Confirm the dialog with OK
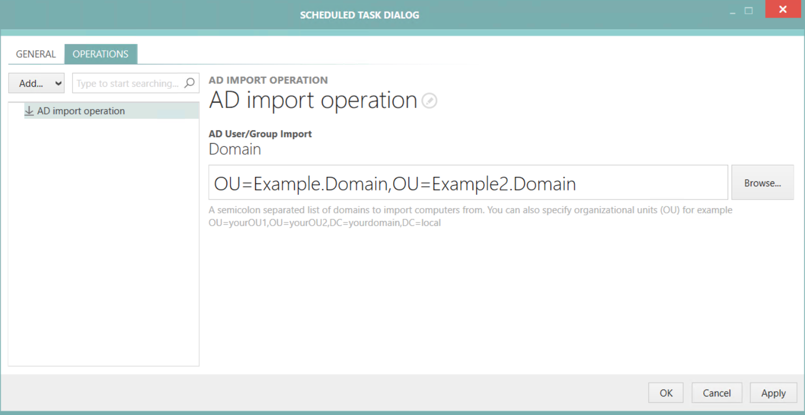 [666, 393]
